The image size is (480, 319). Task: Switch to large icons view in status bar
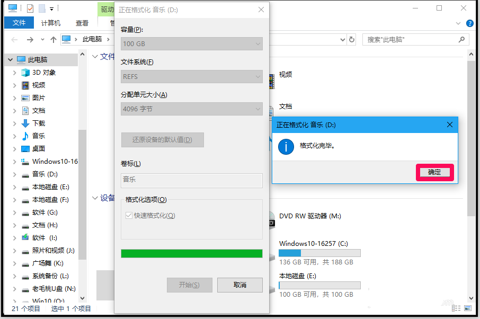click(468, 308)
